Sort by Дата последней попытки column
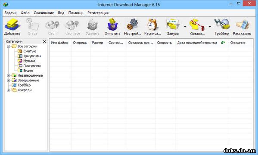 tap(197, 43)
